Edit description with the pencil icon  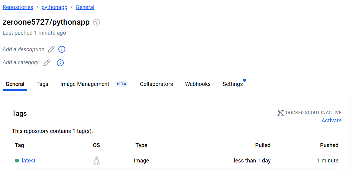pyautogui.click(x=51, y=49)
